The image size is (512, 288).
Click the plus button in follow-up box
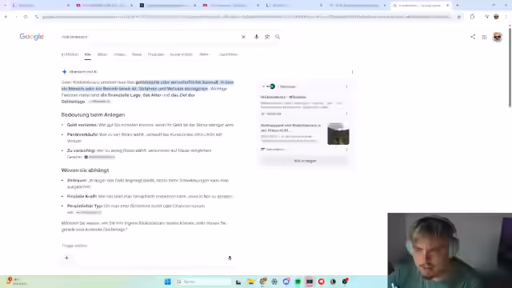pos(66,258)
